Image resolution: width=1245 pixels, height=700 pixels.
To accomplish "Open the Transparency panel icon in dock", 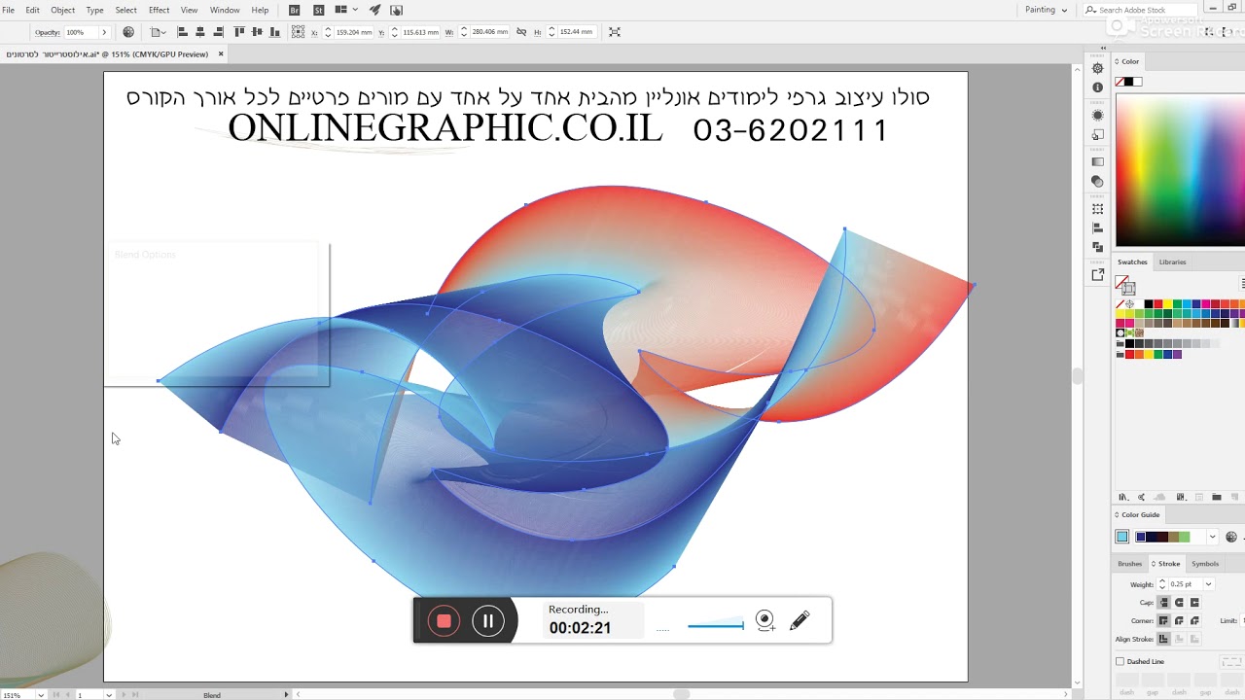I will tap(1098, 182).
